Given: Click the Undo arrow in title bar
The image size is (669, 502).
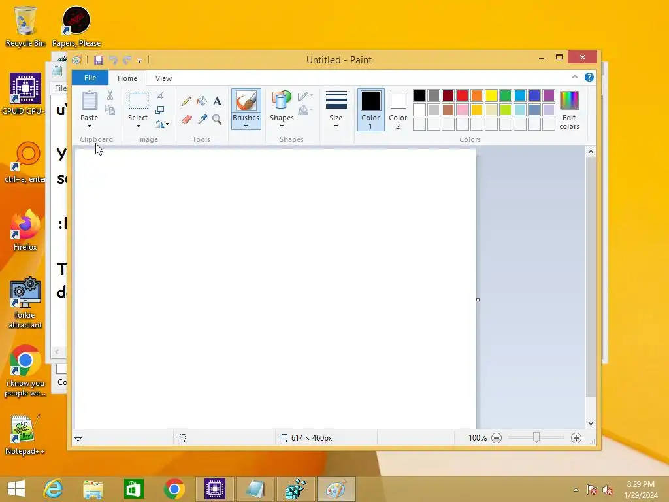Looking at the screenshot, I should (x=113, y=59).
